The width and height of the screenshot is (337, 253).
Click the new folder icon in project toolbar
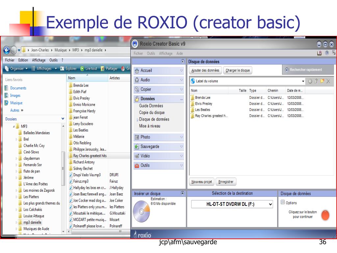pyautogui.click(x=322, y=81)
